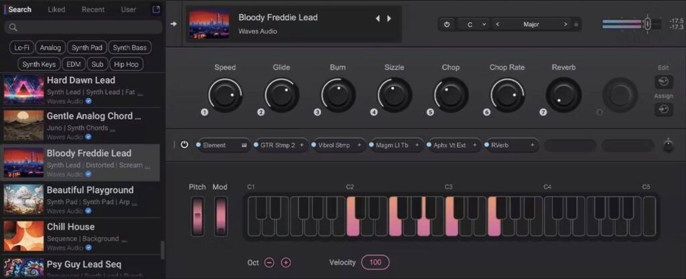Screen dimensions: 686x279
Task: Click the Assign macro icon button
Action: point(664,110)
